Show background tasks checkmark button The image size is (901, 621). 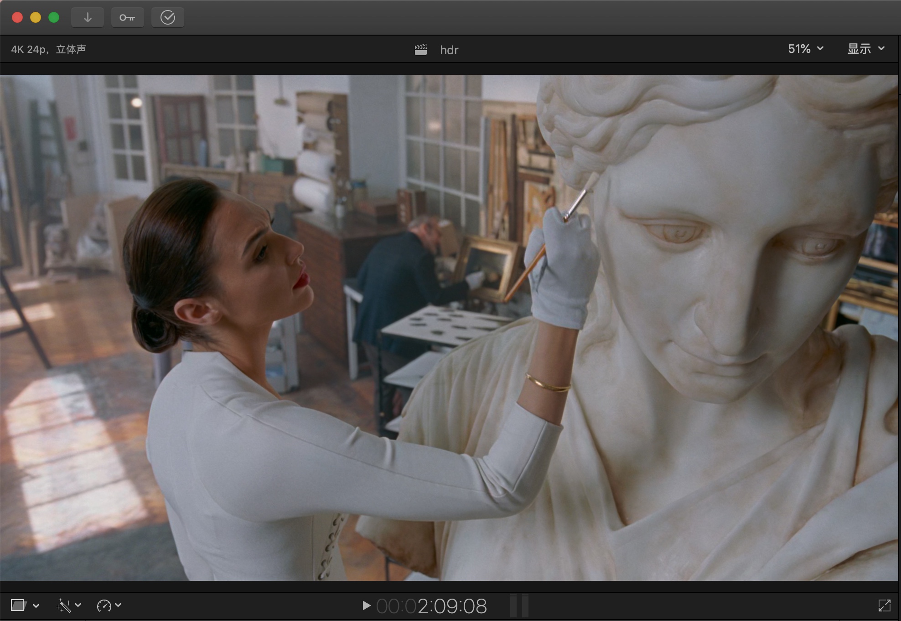167,18
